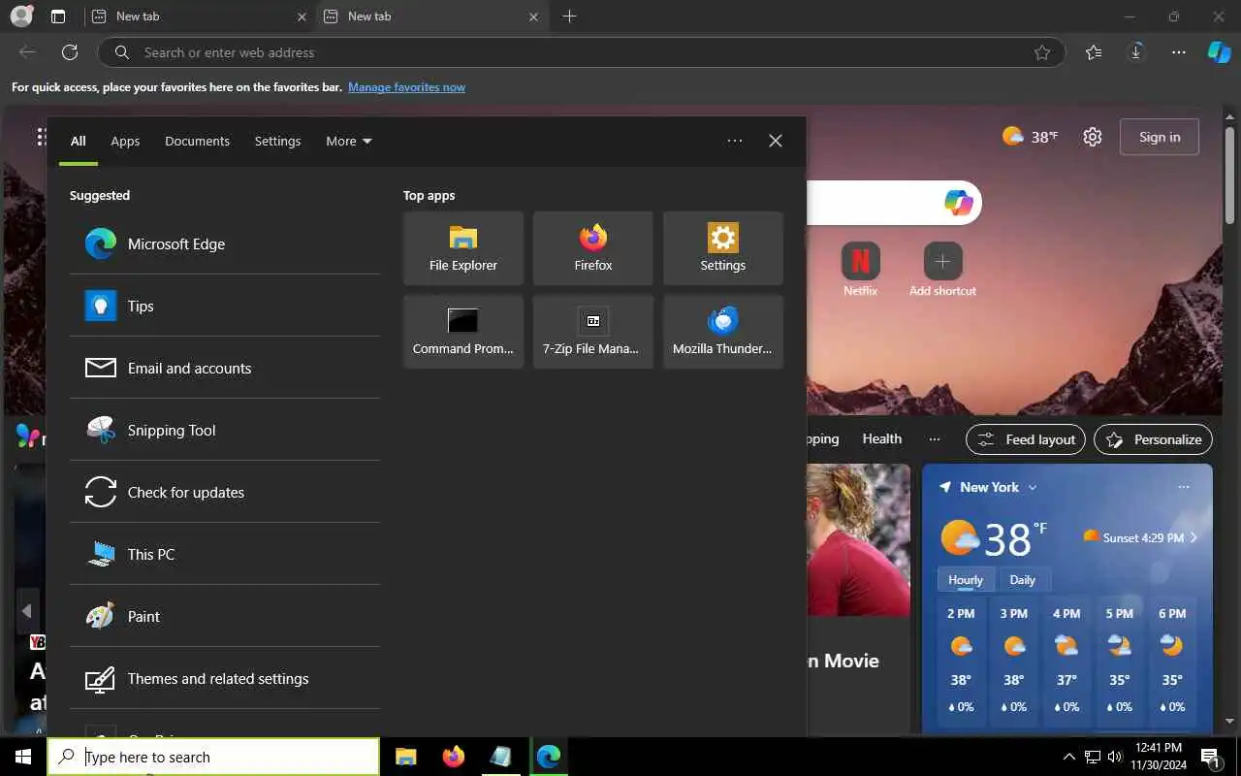Click Copilot icon in page search box
This screenshot has height=776, width=1241.
tap(958, 203)
